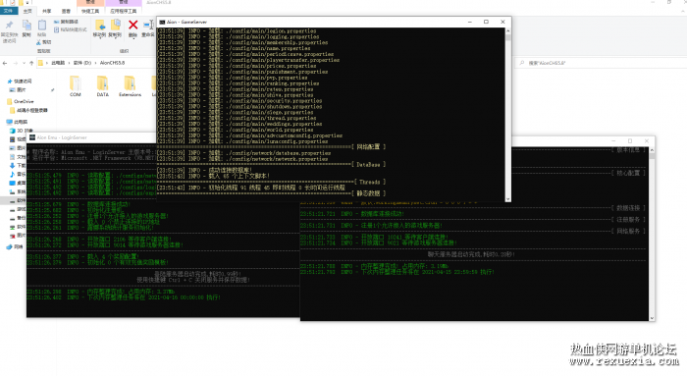
Task: Click the Up one level arrow
Action: tap(31, 63)
